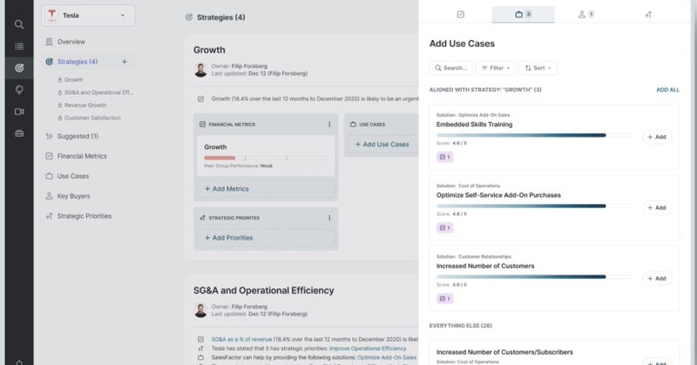Click the Financial Metrics card header icon
The image size is (697, 365).
point(203,125)
